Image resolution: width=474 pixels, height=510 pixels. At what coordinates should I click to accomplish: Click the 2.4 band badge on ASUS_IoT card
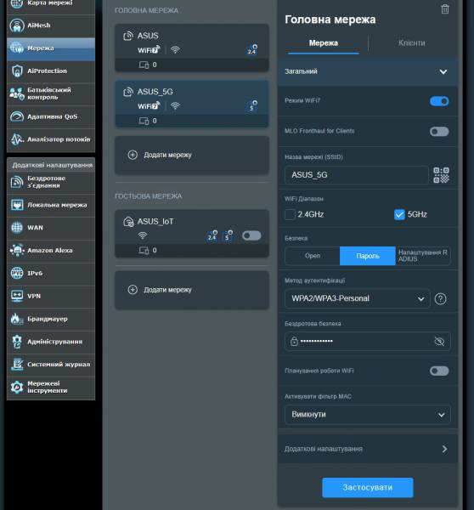(212, 235)
